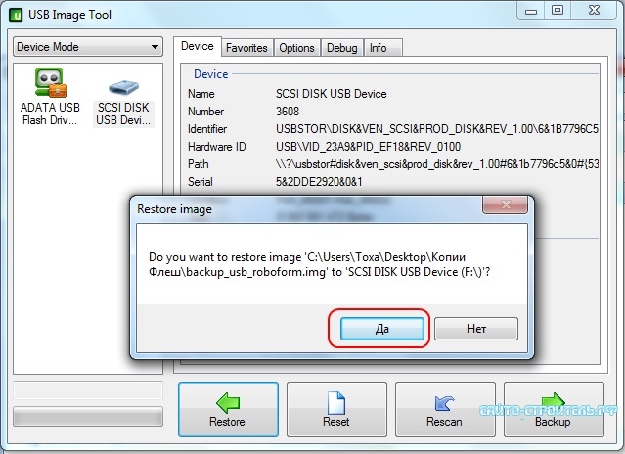Go to the Info tab

coord(378,47)
